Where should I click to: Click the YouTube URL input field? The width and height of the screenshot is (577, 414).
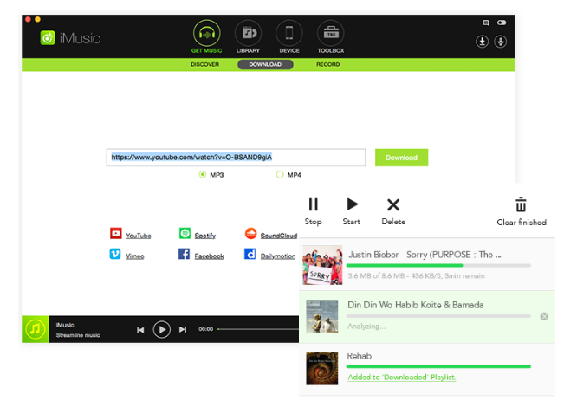[x=236, y=158]
